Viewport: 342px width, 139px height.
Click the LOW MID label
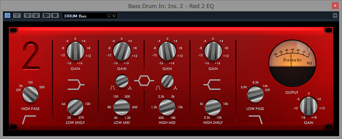(x=122, y=123)
